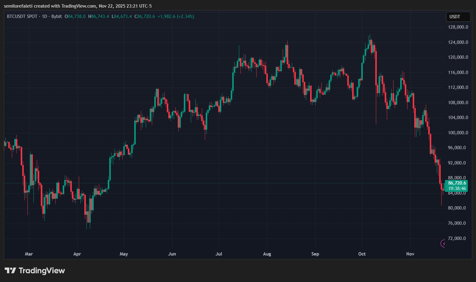476x282 pixels.
Task: Click the countdown timer 19:38:46
Action: click(x=457, y=189)
